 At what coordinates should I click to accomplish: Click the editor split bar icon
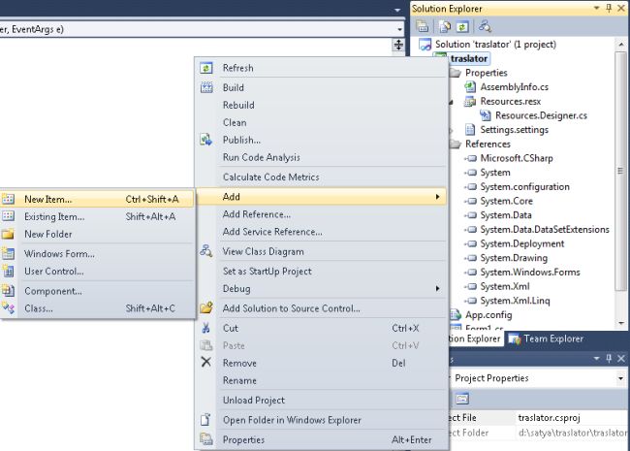[398, 45]
